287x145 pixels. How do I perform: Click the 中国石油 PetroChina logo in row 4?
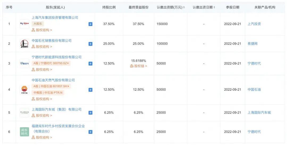coord(24,90)
